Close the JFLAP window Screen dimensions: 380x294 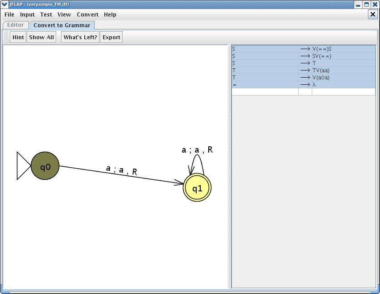point(375,4)
